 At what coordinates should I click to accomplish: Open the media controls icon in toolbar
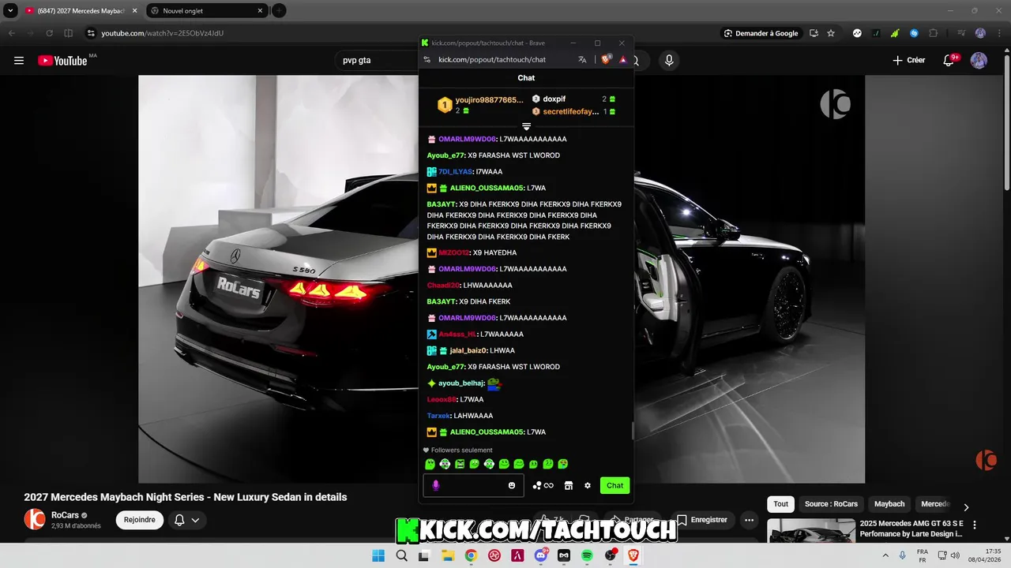pos(961,33)
